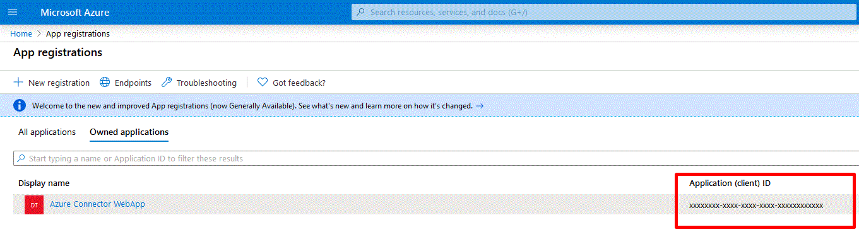Click the filter search magnifier icon
The width and height of the screenshot is (859, 232).
(21, 158)
